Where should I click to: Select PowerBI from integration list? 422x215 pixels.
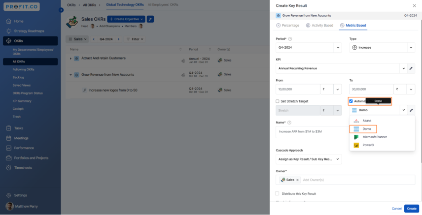pos(382,145)
